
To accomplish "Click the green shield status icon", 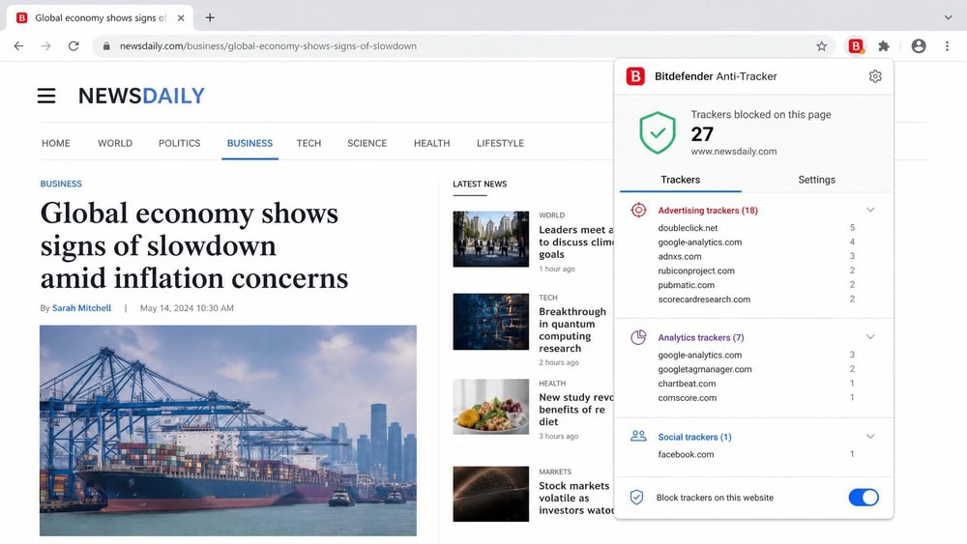I will [658, 132].
